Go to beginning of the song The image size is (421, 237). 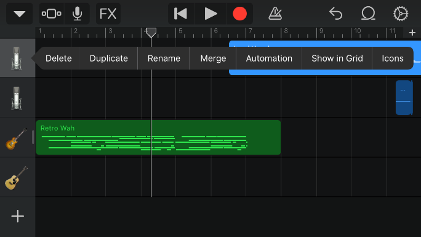point(181,14)
